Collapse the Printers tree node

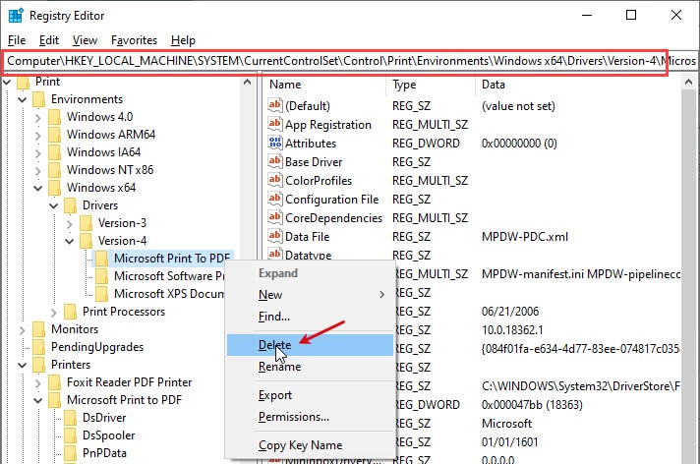tap(23, 365)
